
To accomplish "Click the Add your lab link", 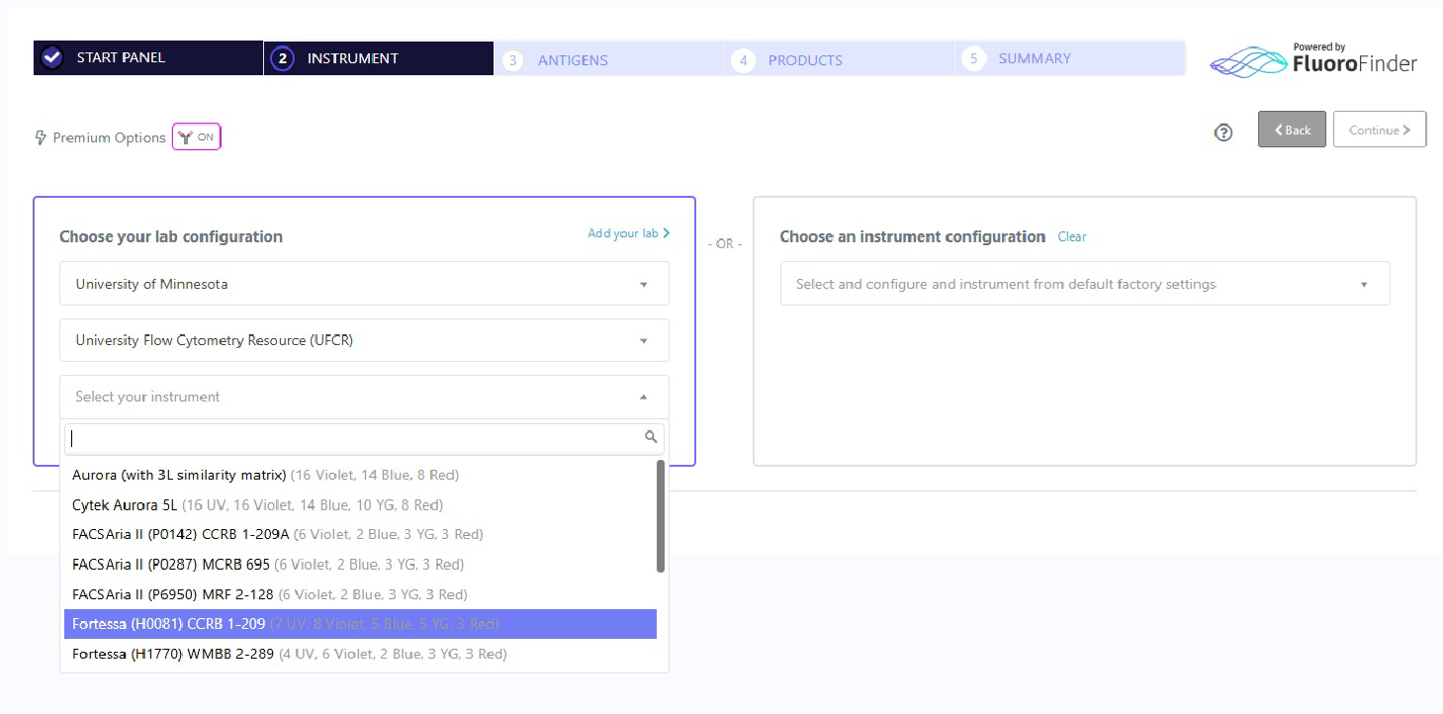I will [x=628, y=232].
